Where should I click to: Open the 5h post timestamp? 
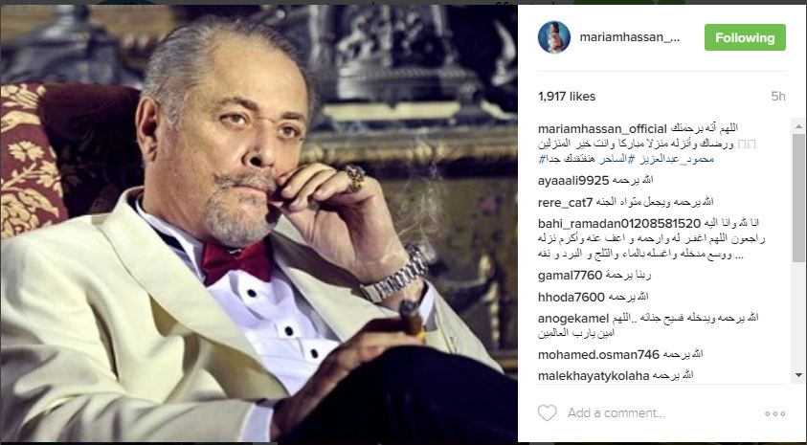[x=778, y=97]
